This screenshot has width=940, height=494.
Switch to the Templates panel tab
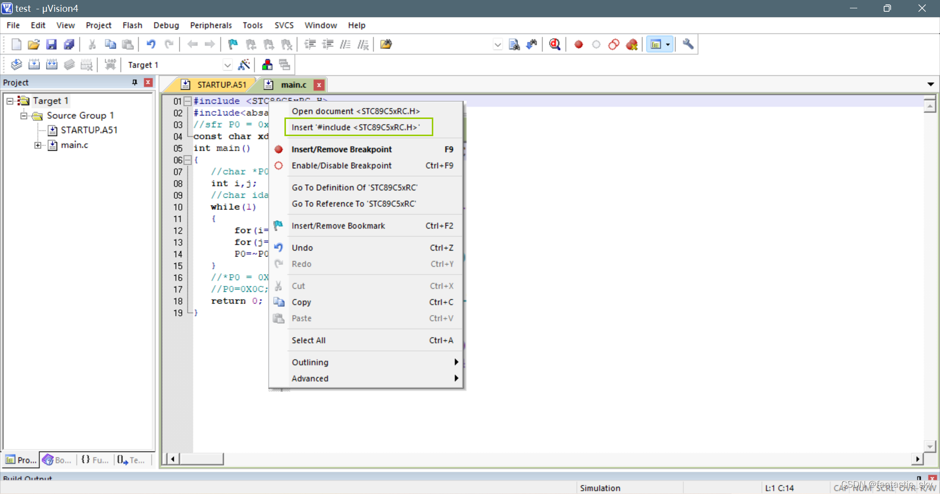coord(131,460)
